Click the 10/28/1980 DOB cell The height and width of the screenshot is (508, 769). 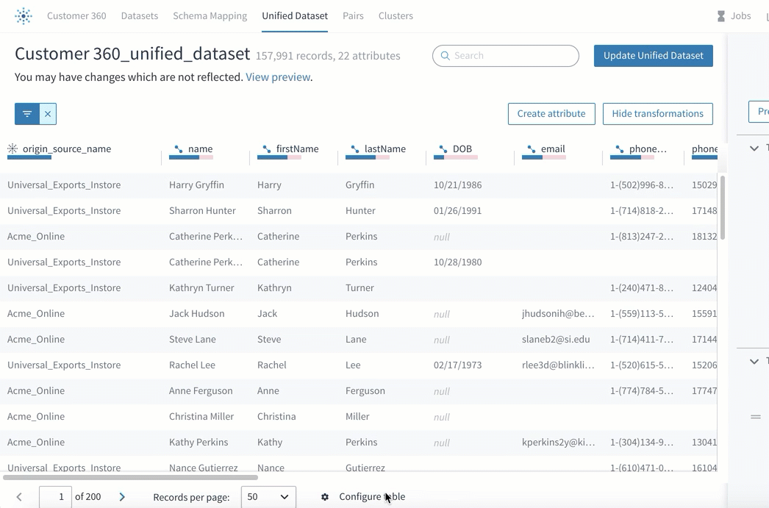point(457,262)
